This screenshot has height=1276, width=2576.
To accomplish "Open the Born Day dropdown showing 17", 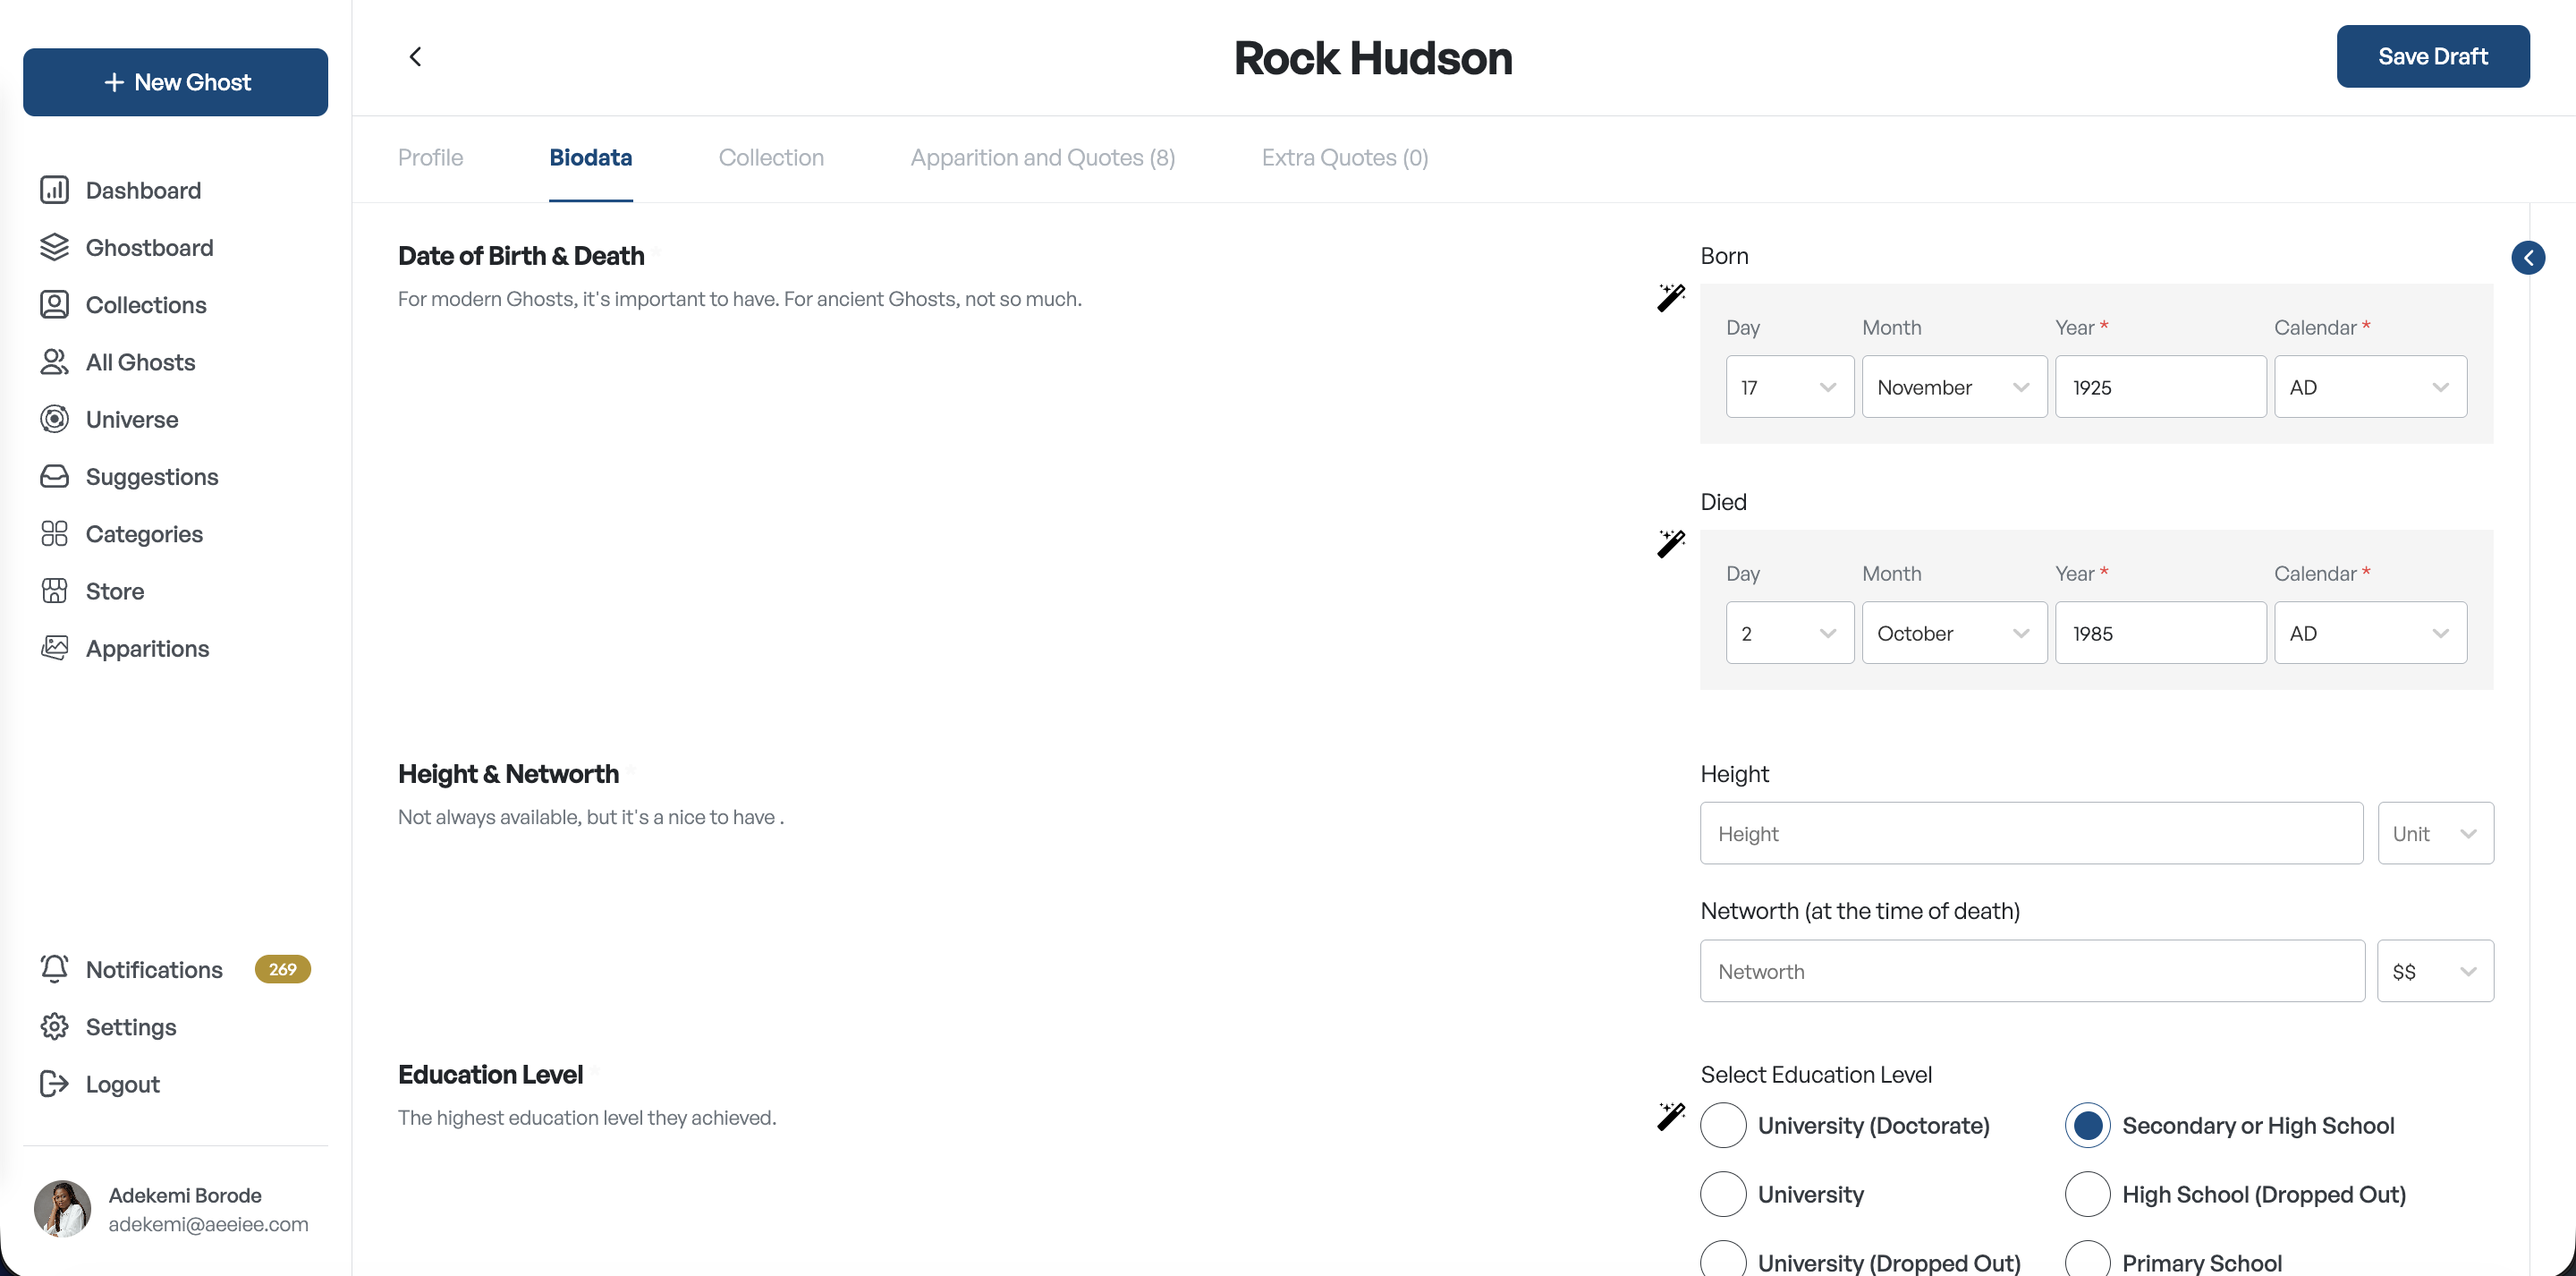I will (1790, 387).
